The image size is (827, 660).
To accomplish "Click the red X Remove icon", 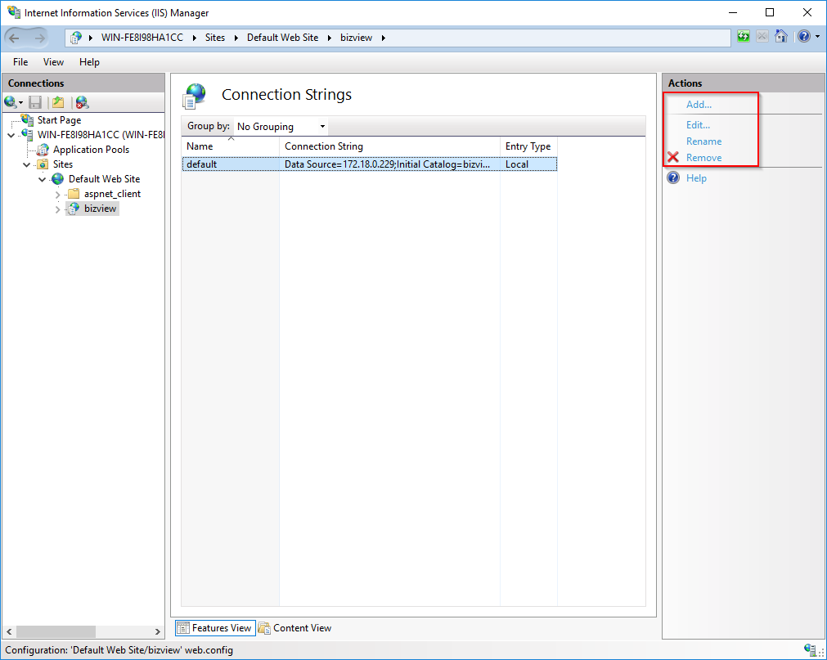I will point(673,157).
